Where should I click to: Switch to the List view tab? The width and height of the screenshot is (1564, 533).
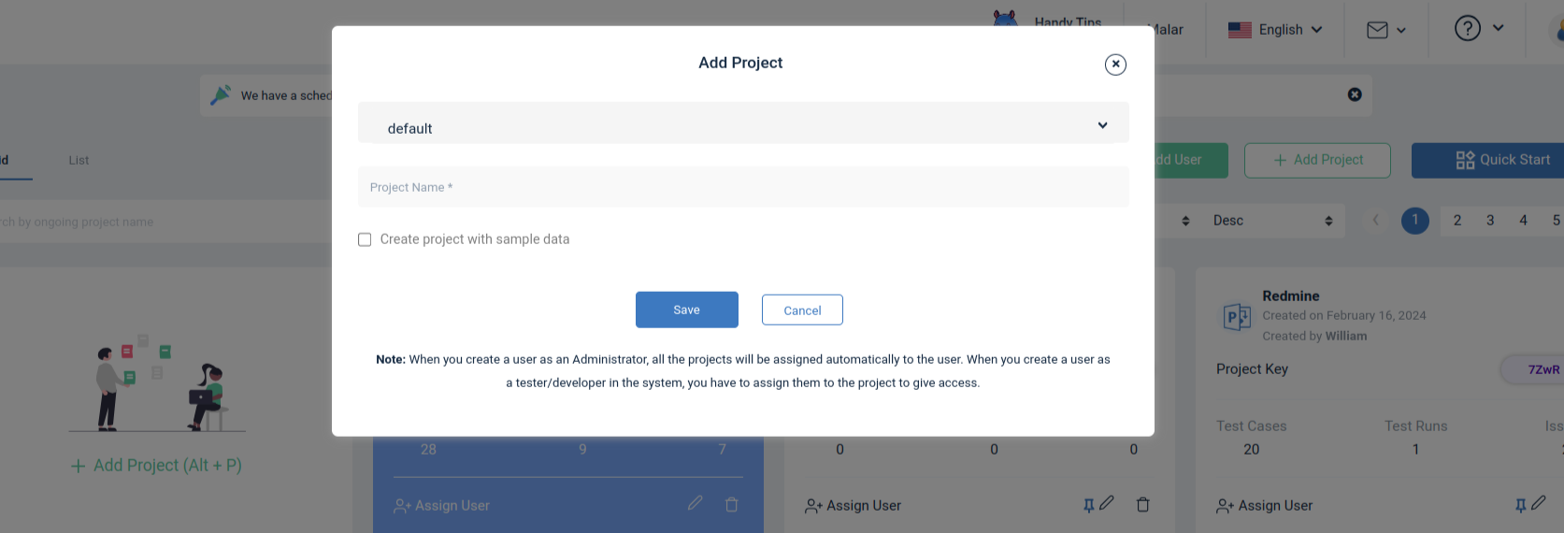pyautogui.click(x=79, y=160)
